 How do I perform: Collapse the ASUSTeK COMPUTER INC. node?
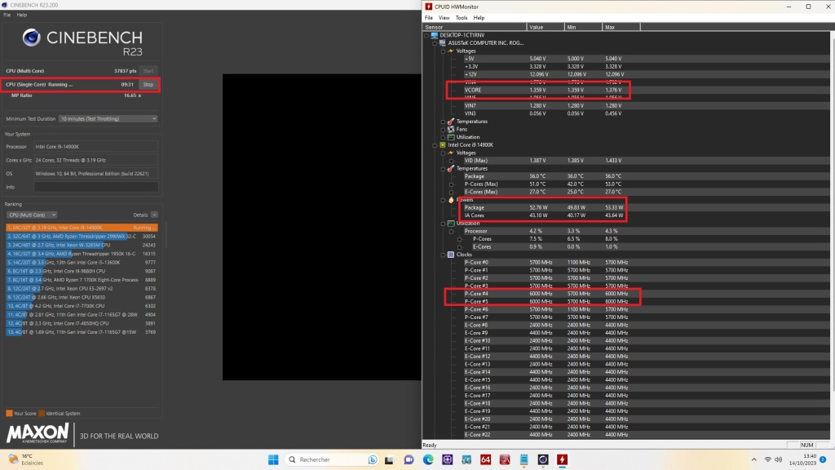(x=435, y=43)
